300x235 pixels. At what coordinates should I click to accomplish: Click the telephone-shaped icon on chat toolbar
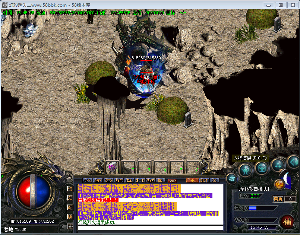108,181
